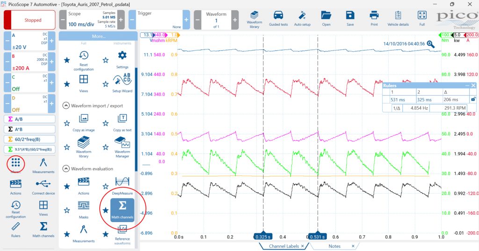Open channel A ±20 V settings
The width and height of the screenshot is (479, 251).
[x=29, y=41]
